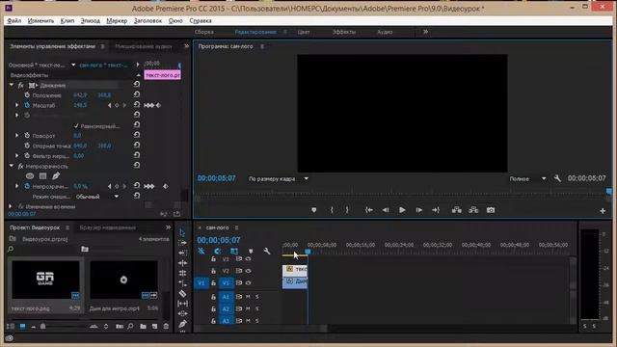Click the timeline timecode 00;00;05;07

pos(219,240)
